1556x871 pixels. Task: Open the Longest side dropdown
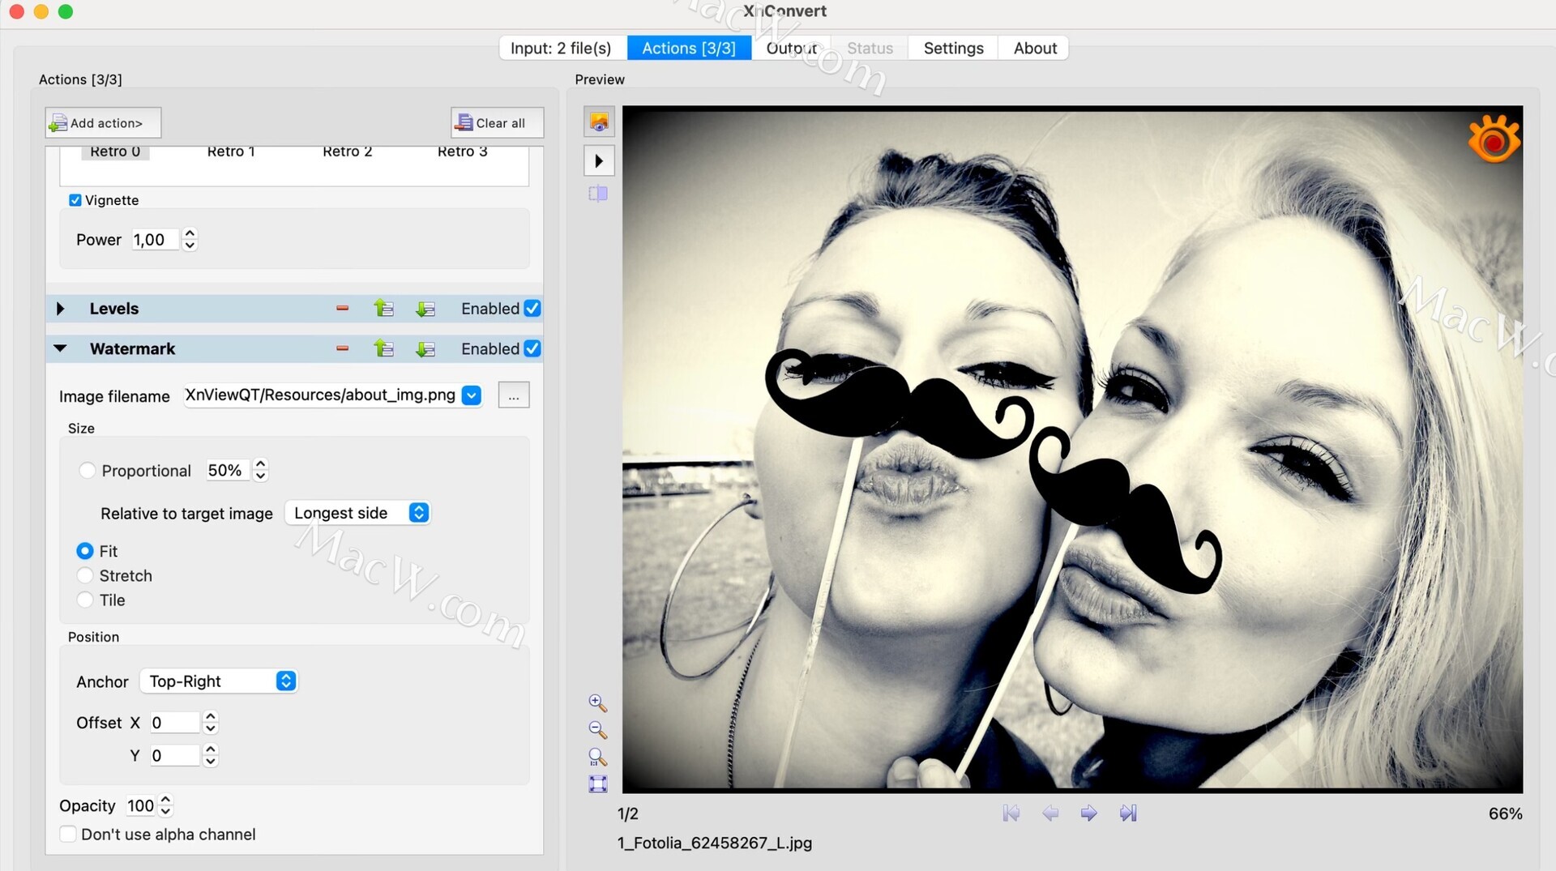[x=358, y=513]
